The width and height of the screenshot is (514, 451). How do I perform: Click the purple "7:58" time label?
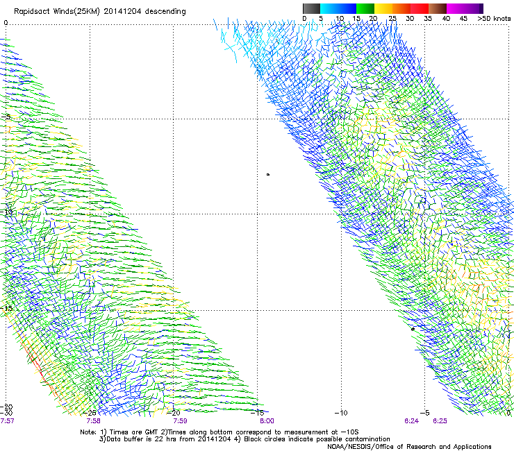coord(94,420)
